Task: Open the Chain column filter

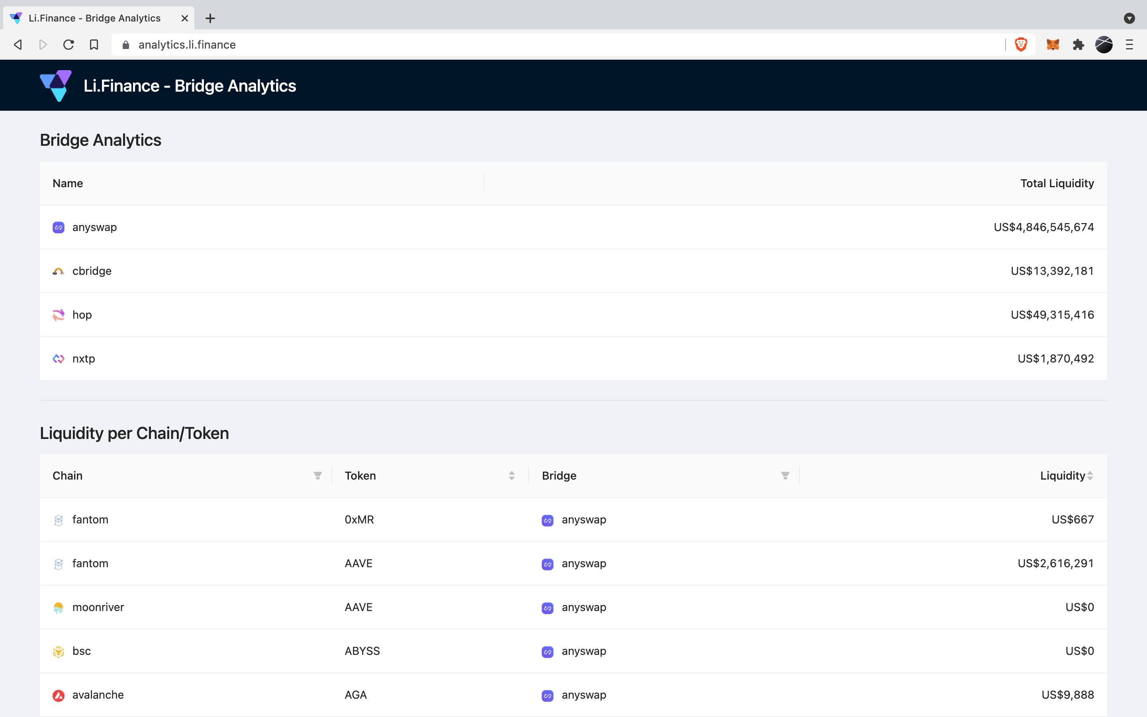Action: tap(317, 476)
